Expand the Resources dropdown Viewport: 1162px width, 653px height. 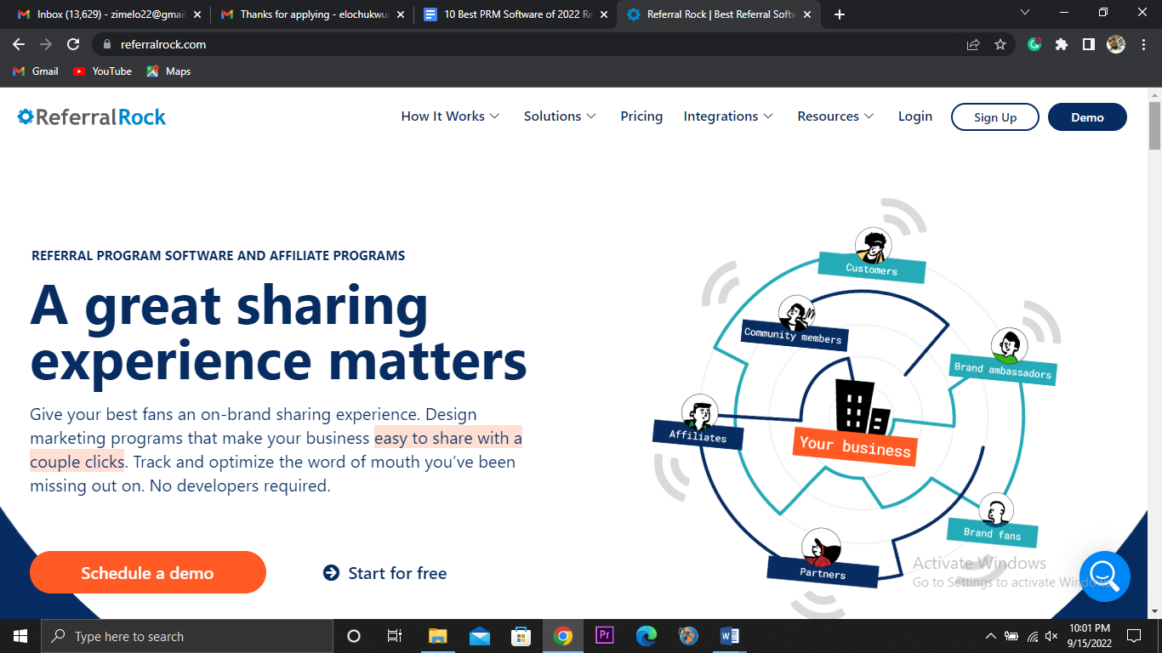(x=835, y=116)
